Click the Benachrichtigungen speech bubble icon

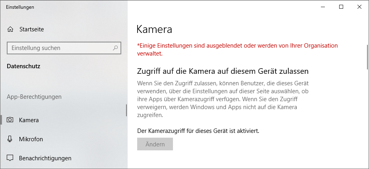pos(10,158)
